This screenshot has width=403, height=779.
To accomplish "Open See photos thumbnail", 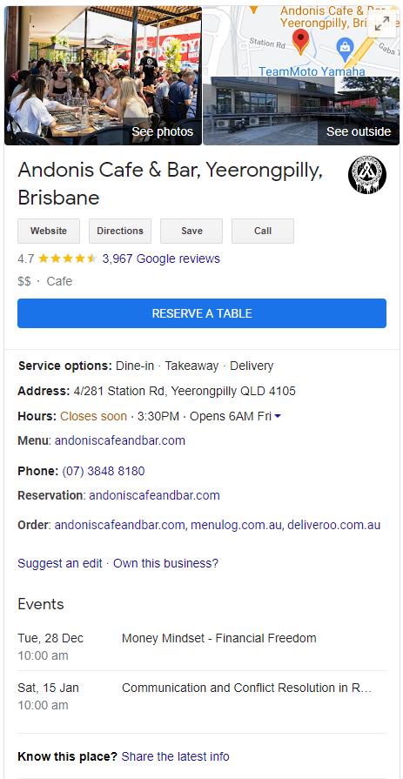I will 104,76.
